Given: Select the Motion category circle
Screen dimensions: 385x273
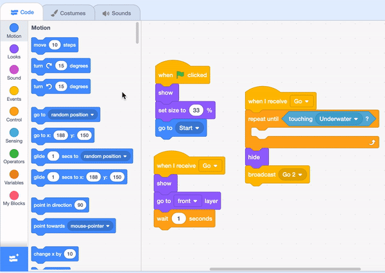Looking at the screenshot, I should (x=14, y=28).
